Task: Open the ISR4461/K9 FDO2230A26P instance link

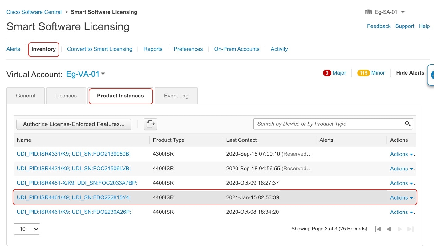Action: [74, 212]
